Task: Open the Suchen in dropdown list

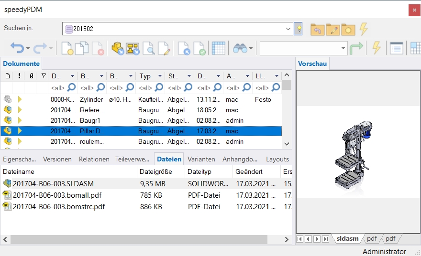Action: (x=288, y=29)
